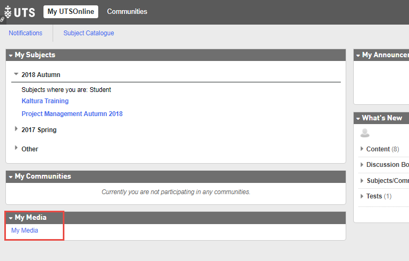409x261 pixels.
Task: Collapse the My Announcements module
Action: pyautogui.click(x=358, y=55)
